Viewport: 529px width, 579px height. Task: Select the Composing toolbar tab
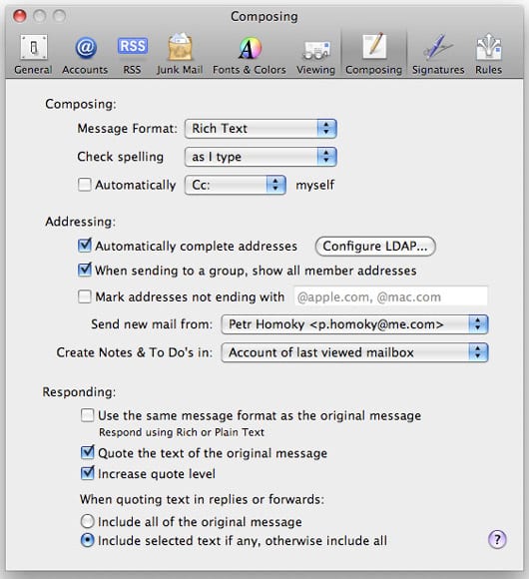pyautogui.click(x=373, y=54)
